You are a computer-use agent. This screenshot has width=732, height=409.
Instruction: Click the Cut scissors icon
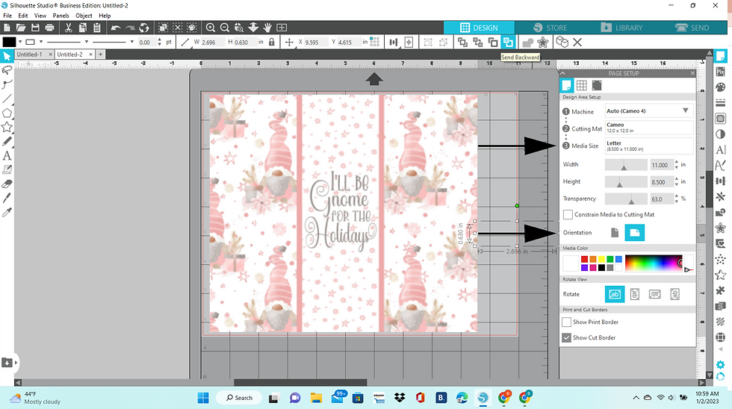[x=68, y=28]
